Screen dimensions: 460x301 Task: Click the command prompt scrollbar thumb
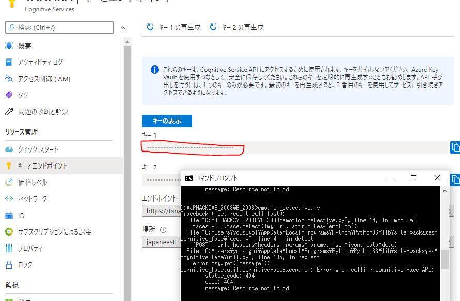(x=445, y=259)
